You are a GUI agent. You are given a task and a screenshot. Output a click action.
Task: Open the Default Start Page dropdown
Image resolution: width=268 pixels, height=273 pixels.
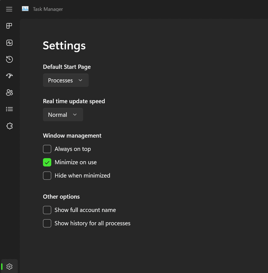coord(66,80)
